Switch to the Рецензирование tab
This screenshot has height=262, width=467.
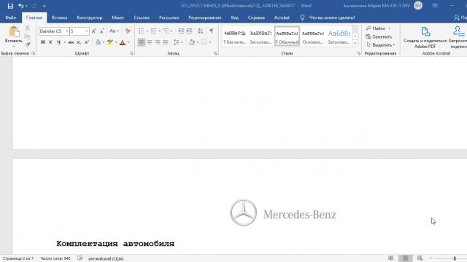[204, 17]
